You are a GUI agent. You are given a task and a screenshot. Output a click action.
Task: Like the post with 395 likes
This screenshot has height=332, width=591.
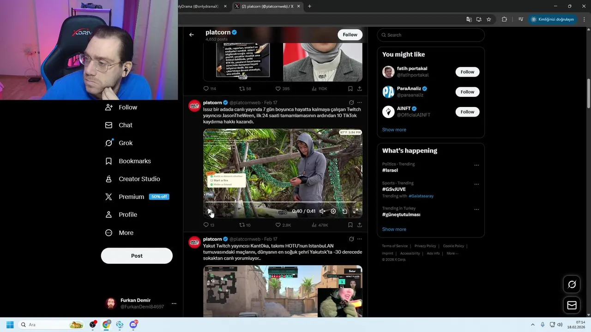tap(283, 89)
